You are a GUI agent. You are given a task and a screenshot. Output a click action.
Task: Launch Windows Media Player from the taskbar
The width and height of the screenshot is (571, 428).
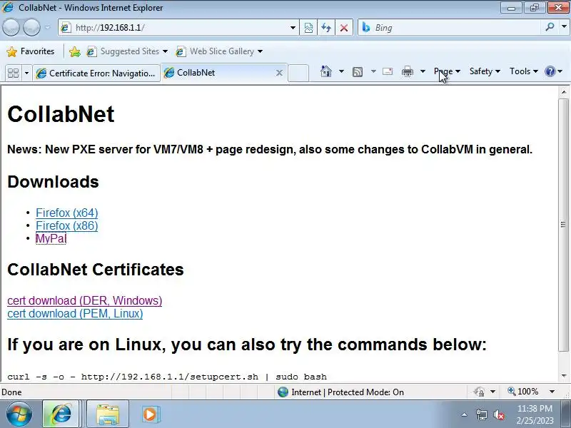[x=150, y=414]
